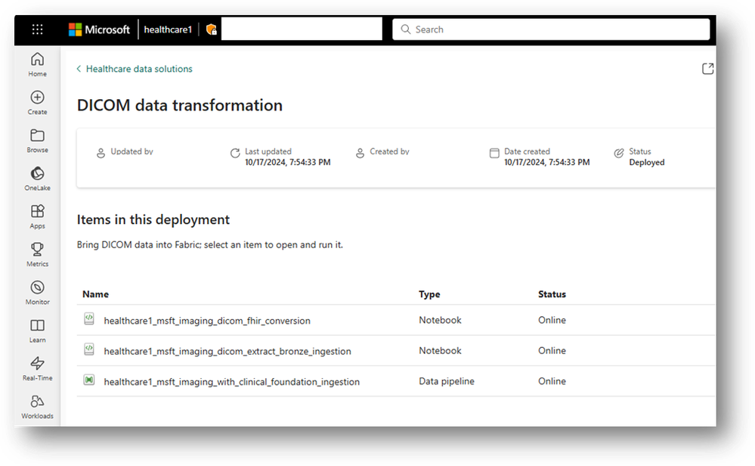Click Online status in clinical_foundation_ingestion row
The image size is (755, 466).
point(552,381)
